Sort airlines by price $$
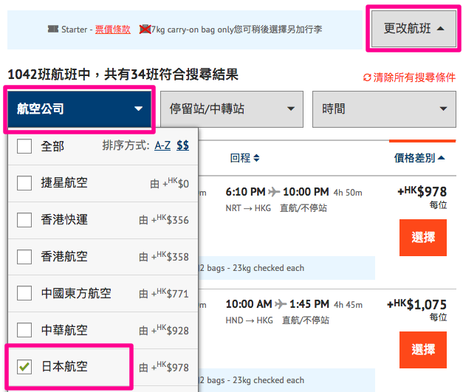Image resolution: width=463 pixels, height=392 pixels. pyautogui.click(x=183, y=145)
